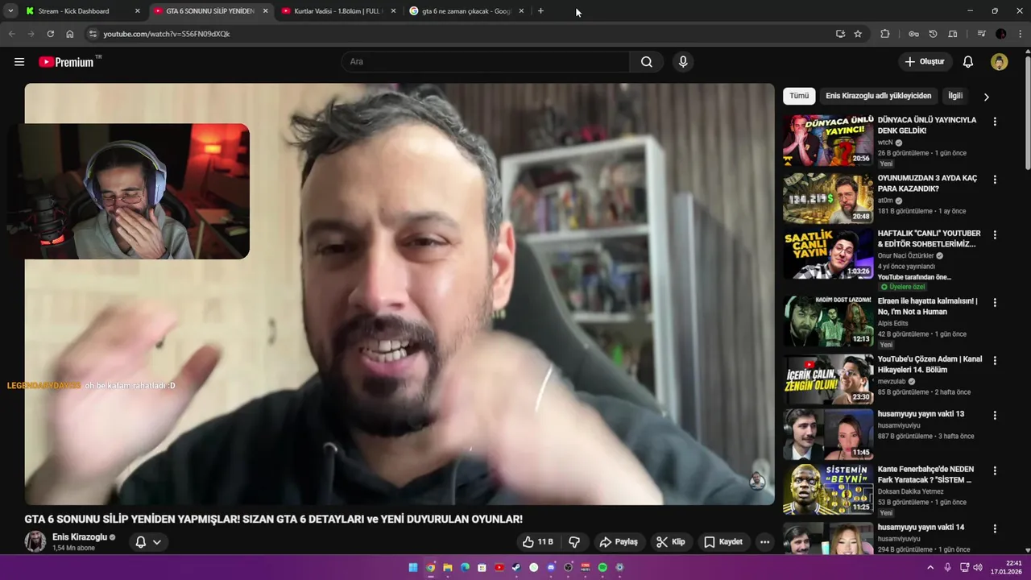Open YouTube notifications bell
This screenshot has width=1031, height=580.
[968, 62]
